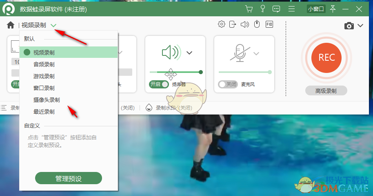Viewport: 373px width, 196px height.
Task: Click the 录制水印 (关闭) label
Action: 174,108
